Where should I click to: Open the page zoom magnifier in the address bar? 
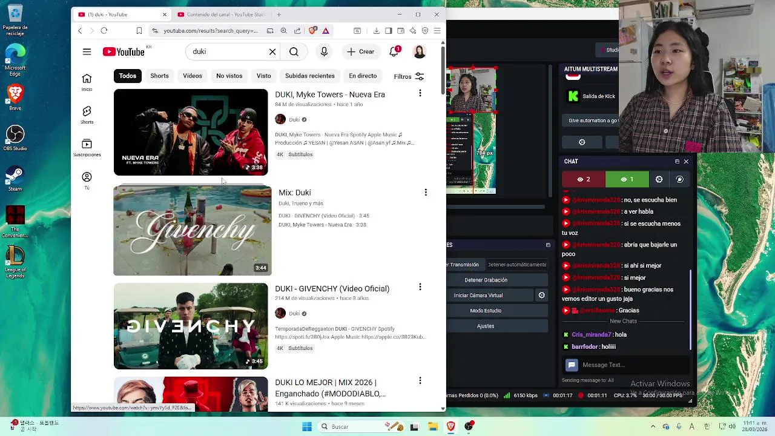point(283,31)
